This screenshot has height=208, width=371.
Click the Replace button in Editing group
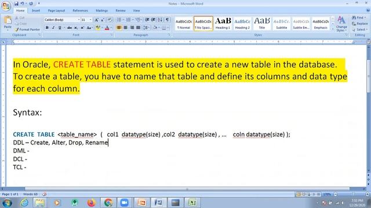(359, 24)
